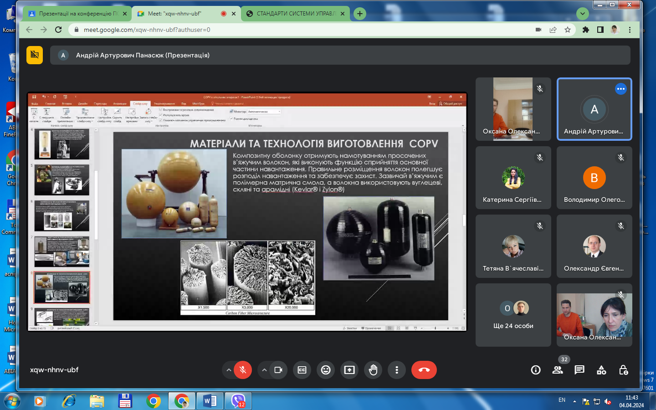This screenshot has height=410, width=656.
Task: Expand camera video settings arrow
Action: coord(264,370)
